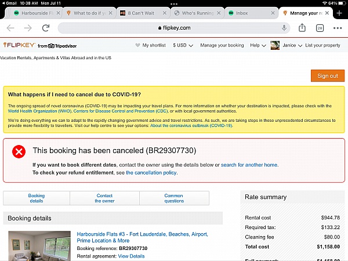Close the Harbourside tab
Image resolution: width=348 pixels, height=261 pixels.
click(x=58, y=13)
